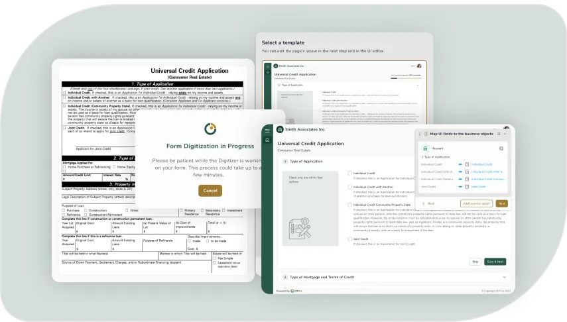Click the icon right of Account row
The image size is (567, 322).
[501, 148]
